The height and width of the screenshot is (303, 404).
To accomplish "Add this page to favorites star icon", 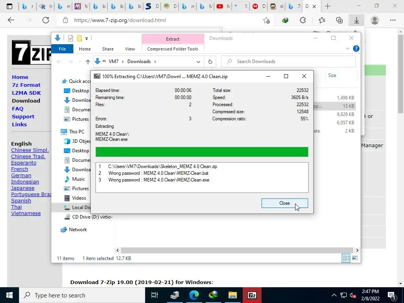I will point(266,20).
